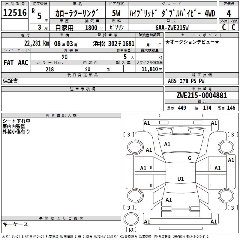Viewport: 240px width, 240px height.
Task: Click the U1 dent mark on roof
Action: [180, 179]
